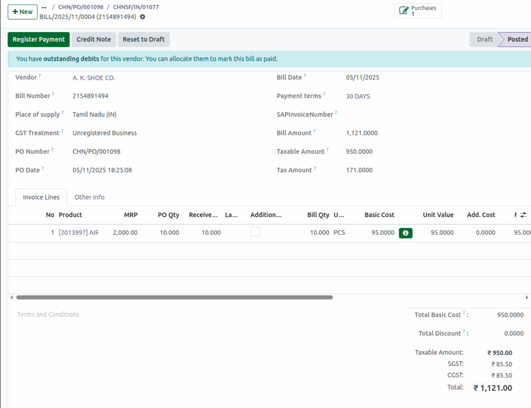Select the Invoice Lines tab
Image resolution: width=531 pixels, height=408 pixels.
(x=41, y=197)
